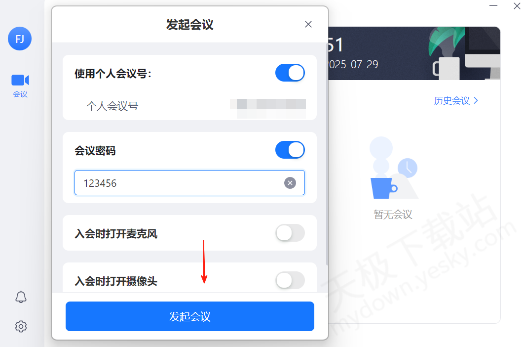Disable 使用个人会议号 toggle
The width and height of the screenshot is (524, 347).
[x=290, y=73]
